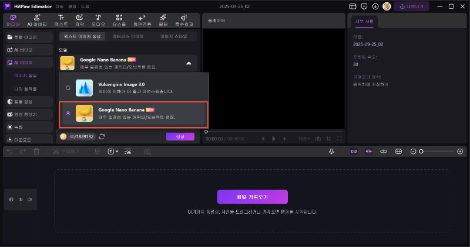This screenshot has width=470, height=247.
Task: Click the microphone voice-over icon
Action: [331, 152]
